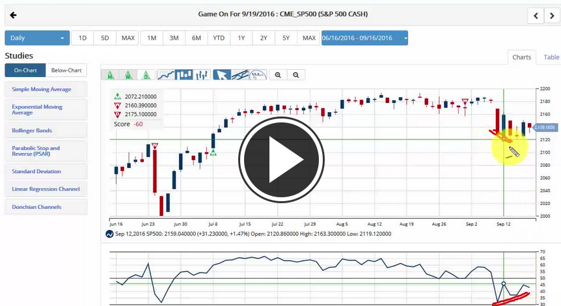Go to next chart with right chevron
The width and height of the screenshot is (561, 306).
[551, 16]
